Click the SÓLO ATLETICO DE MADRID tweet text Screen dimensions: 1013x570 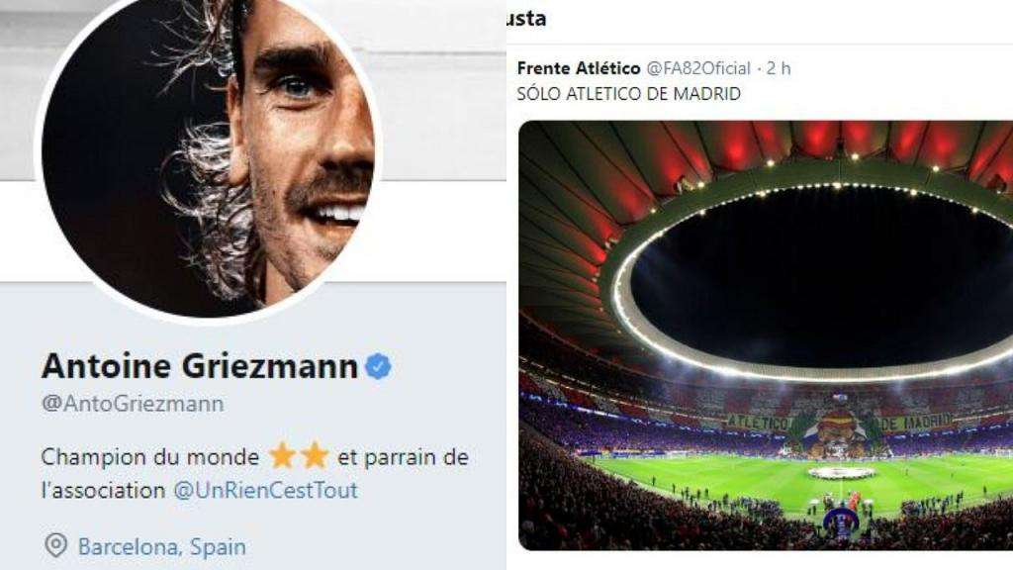(x=628, y=94)
